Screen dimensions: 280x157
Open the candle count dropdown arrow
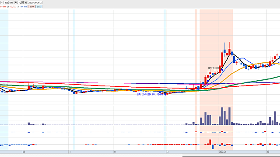2,3
